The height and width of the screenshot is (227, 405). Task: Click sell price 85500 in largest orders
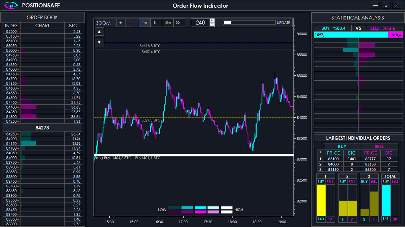click(x=370, y=169)
